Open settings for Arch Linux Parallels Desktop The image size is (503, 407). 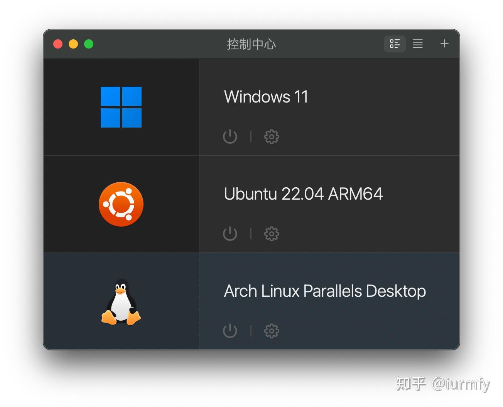click(271, 331)
